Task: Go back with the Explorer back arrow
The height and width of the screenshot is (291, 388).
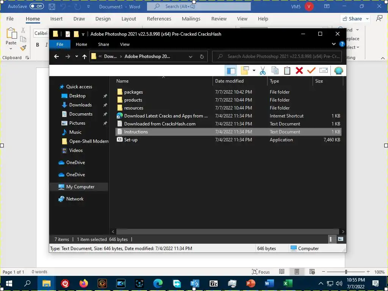Action: point(56,56)
